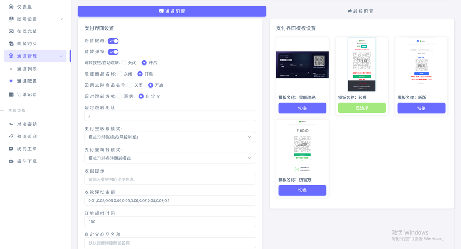Click the 对接密钥 key icon
The width and height of the screenshot is (461, 249).
tap(11, 124)
